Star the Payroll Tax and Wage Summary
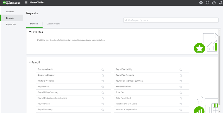This screenshot has width=223, height=113. pos(181,81)
